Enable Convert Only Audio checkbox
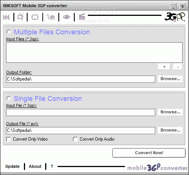This screenshot has height=175, width=189. pyautogui.click(x=75, y=139)
